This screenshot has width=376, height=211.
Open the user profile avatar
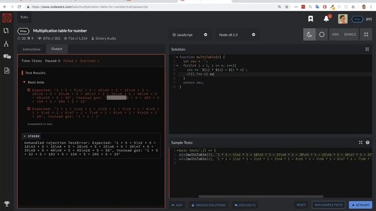tap(343, 19)
